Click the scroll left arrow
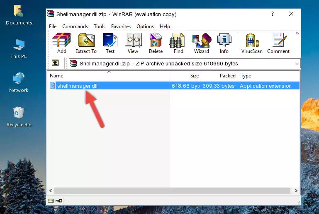The width and height of the screenshot is (319, 214). (x=51, y=191)
